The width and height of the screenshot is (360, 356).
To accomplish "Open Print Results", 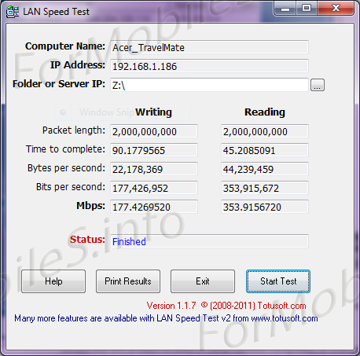I will click(128, 281).
